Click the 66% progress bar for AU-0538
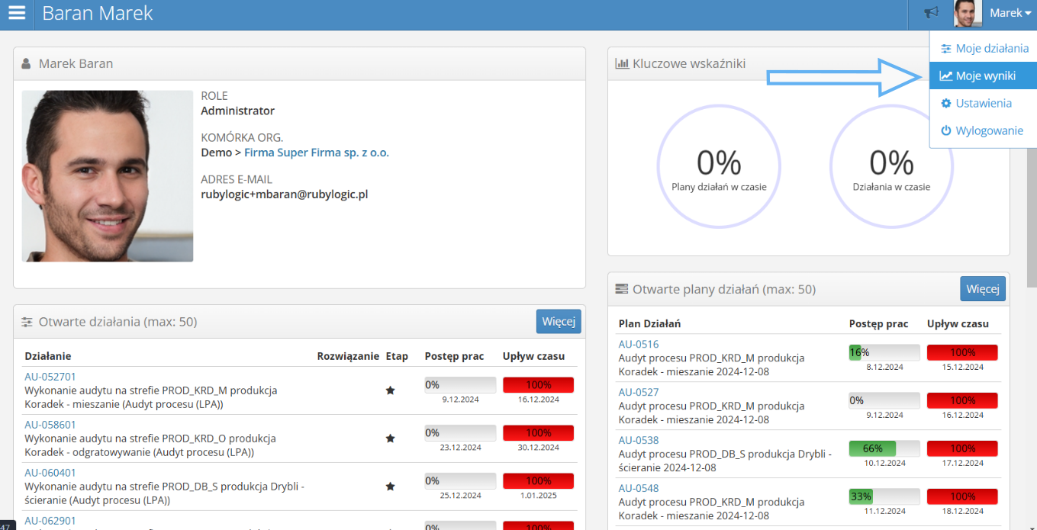Image resolution: width=1037 pixels, height=530 pixels. (x=884, y=448)
